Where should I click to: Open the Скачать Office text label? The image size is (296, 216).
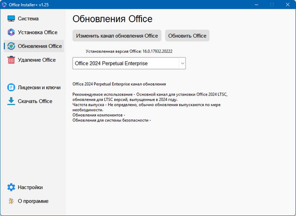click(x=35, y=101)
